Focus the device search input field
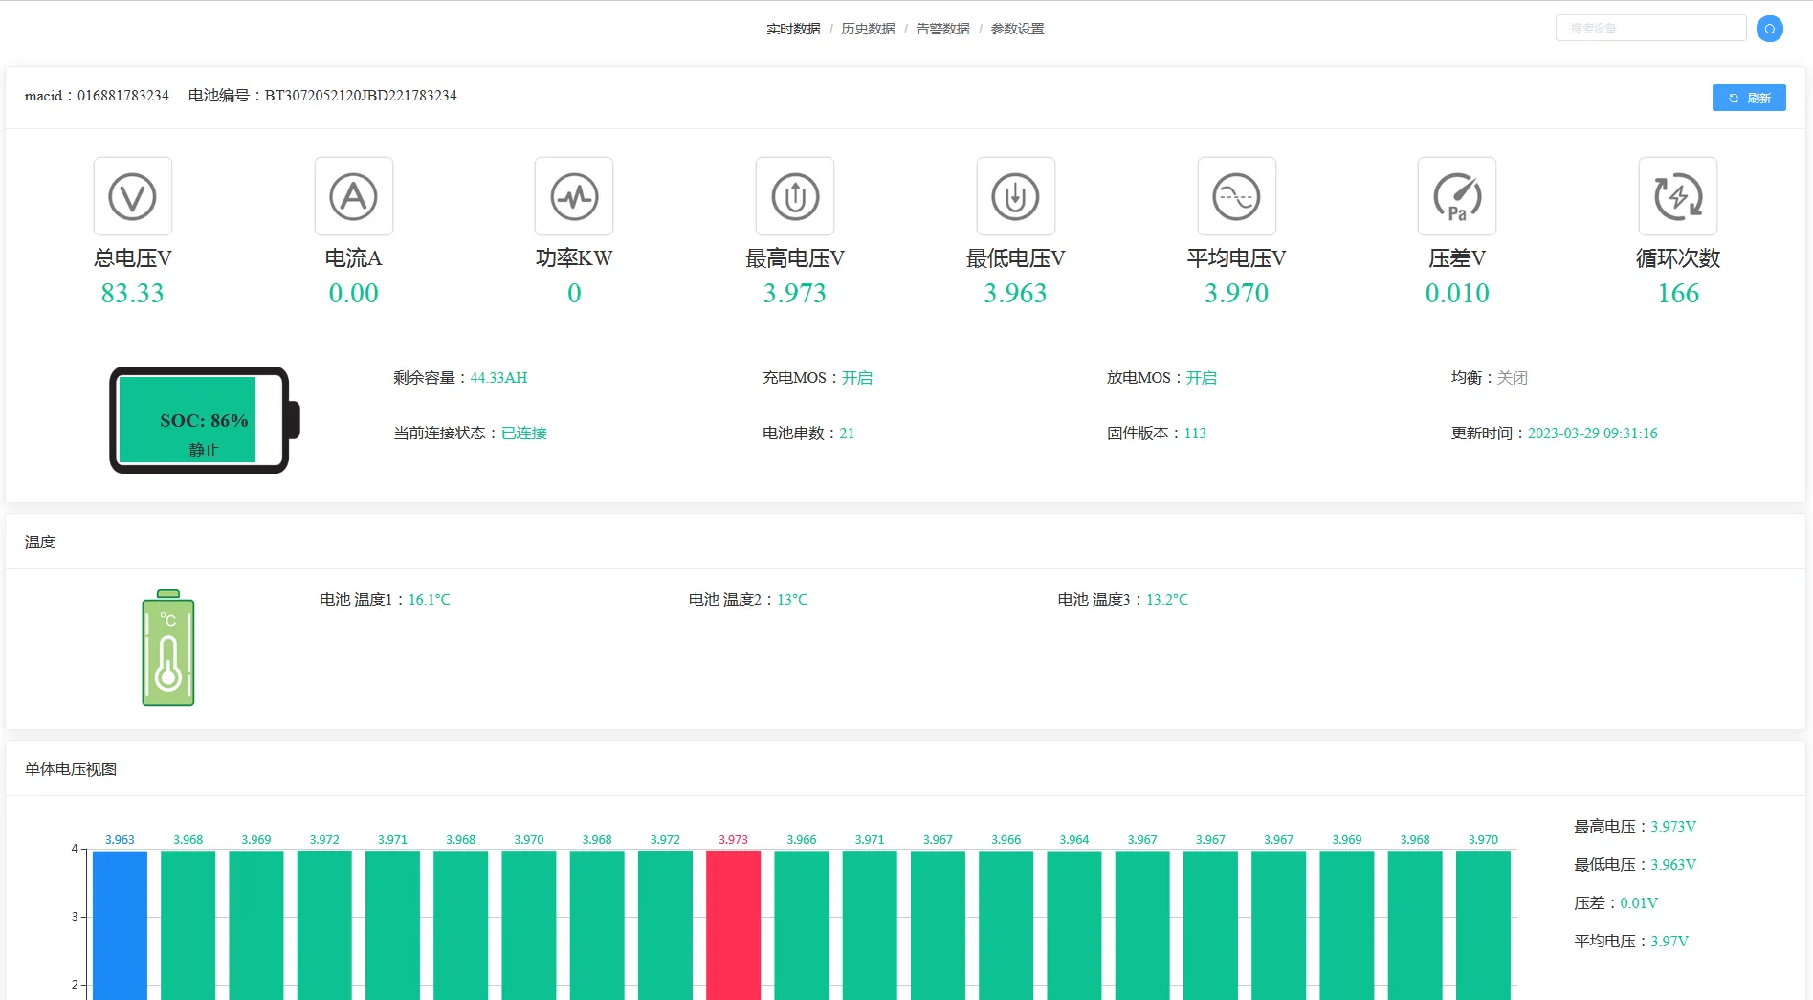1813x1000 pixels. point(1650,29)
